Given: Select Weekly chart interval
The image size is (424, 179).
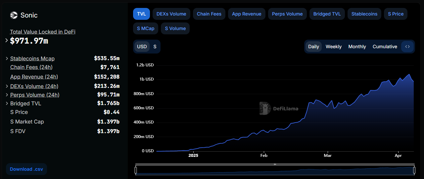Looking at the screenshot, I should (334, 47).
